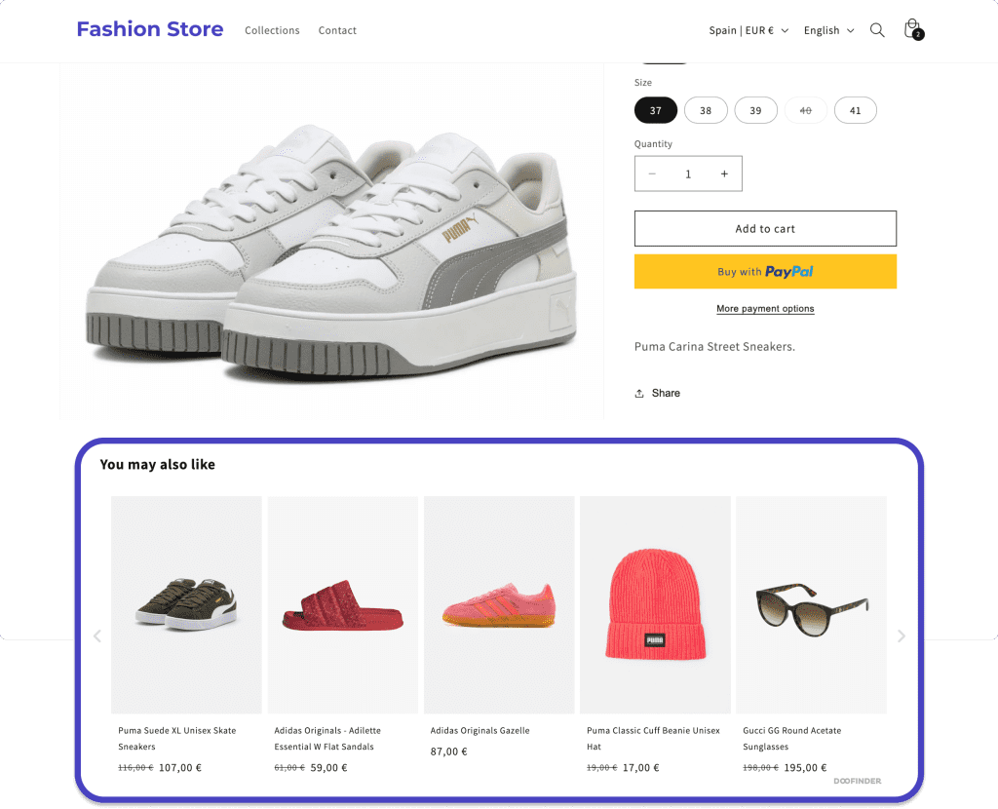Click Buy with PayPal button
This screenshot has width=998, height=809.
(x=765, y=272)
